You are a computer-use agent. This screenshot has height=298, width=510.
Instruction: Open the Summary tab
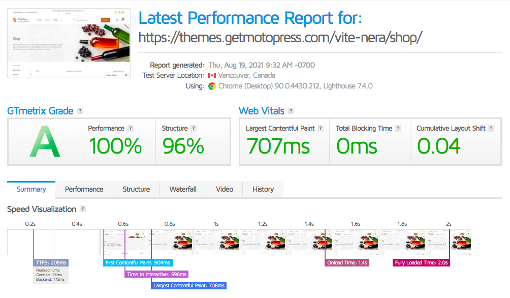click(31, 189)
